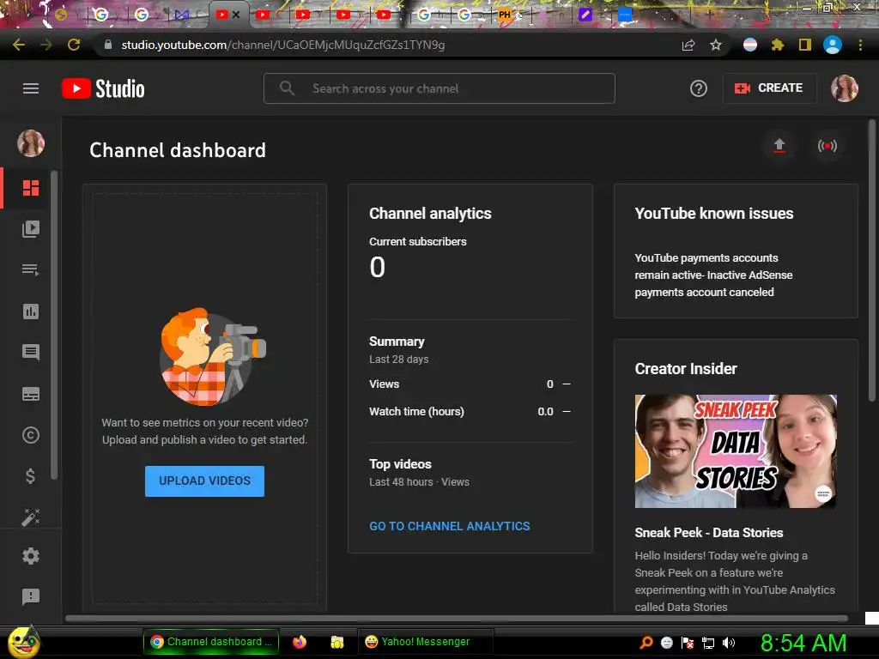Open the account avatar at top right
This screenshot has height=659, width=879.
(x=845, y=88)
